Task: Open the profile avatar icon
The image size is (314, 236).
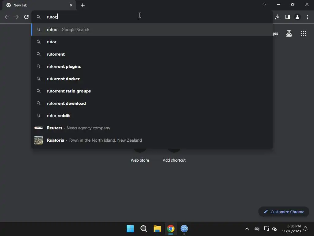Action: 297,17
